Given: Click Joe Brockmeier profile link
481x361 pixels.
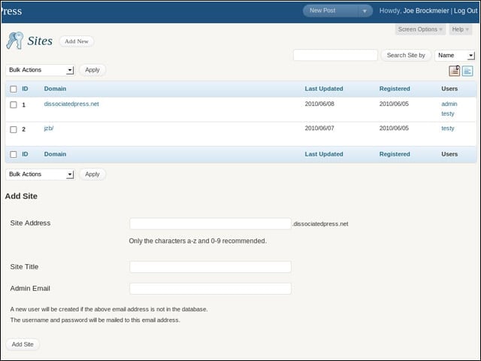Looking at the screenshot, I should 426,11.
